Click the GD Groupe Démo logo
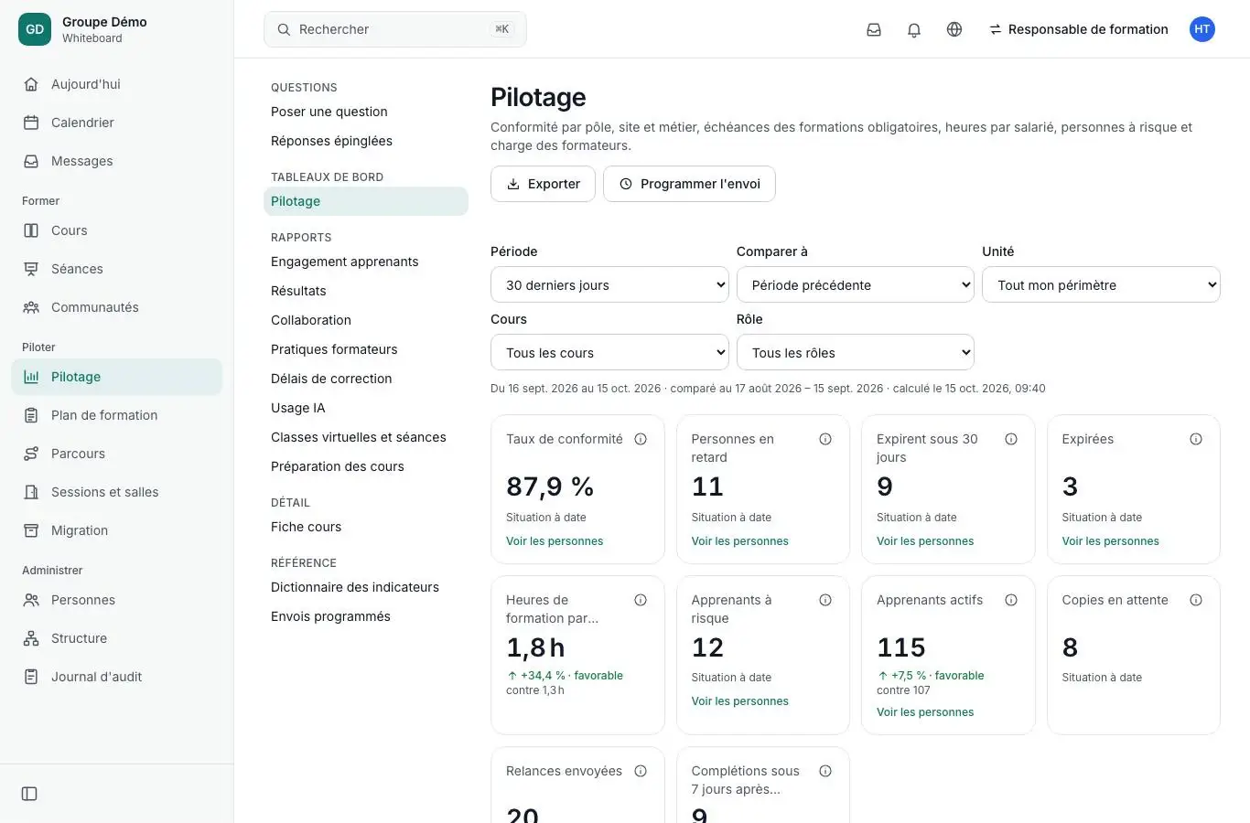Image resolution: width=1250 pixels, height=823 pixels. tap(35, 29)
